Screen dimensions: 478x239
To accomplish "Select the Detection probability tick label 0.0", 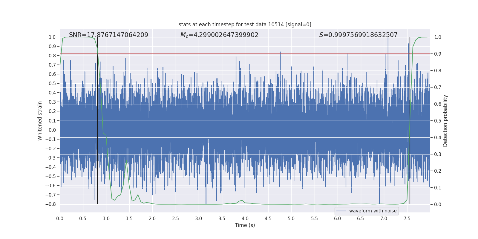I will [438, 205].
